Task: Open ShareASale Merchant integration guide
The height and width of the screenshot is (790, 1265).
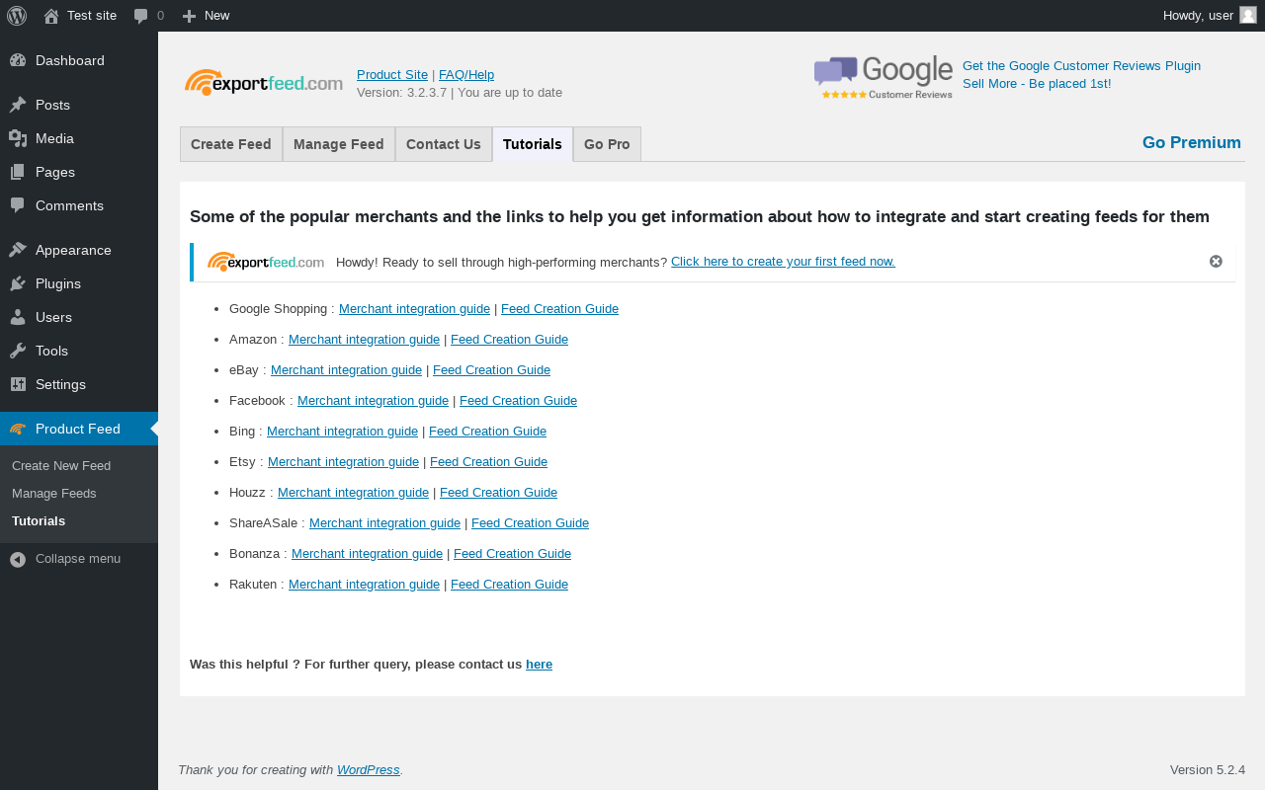Action: pyautogui.click(x=384, y=522)
